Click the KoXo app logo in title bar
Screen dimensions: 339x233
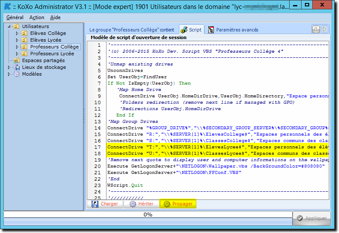(7, 6)
